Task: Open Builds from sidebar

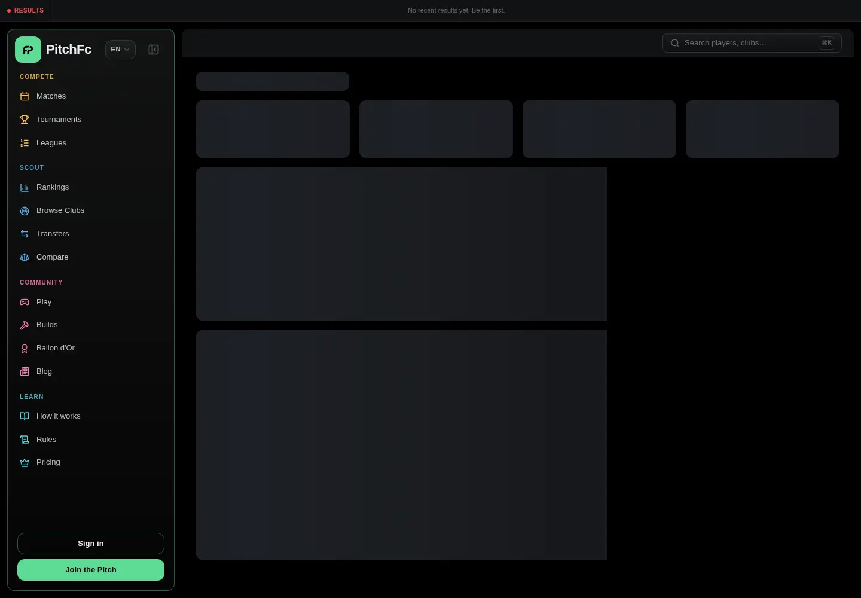Action: (x=91, y=325)
